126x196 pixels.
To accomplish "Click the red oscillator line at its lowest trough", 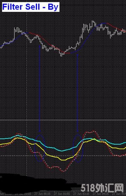I will (x=63, y=171).
